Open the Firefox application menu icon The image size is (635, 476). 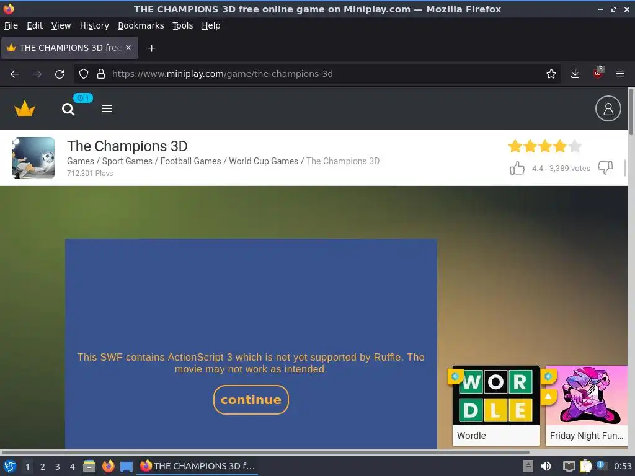[620, 74]
